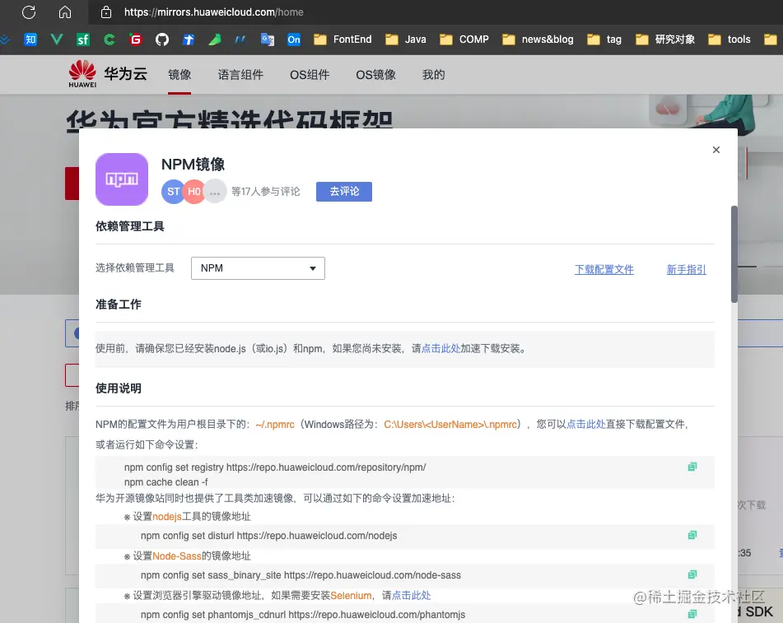Viewport: 783px width, 623px height.
Task: Click the 新手指引 link
Action: click(686, 269)
